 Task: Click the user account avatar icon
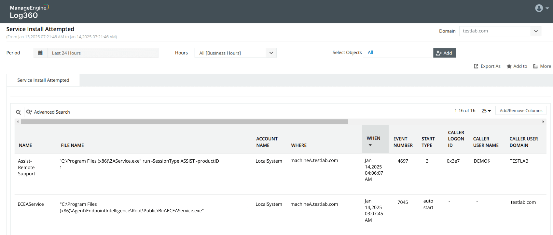click(539, 8)
